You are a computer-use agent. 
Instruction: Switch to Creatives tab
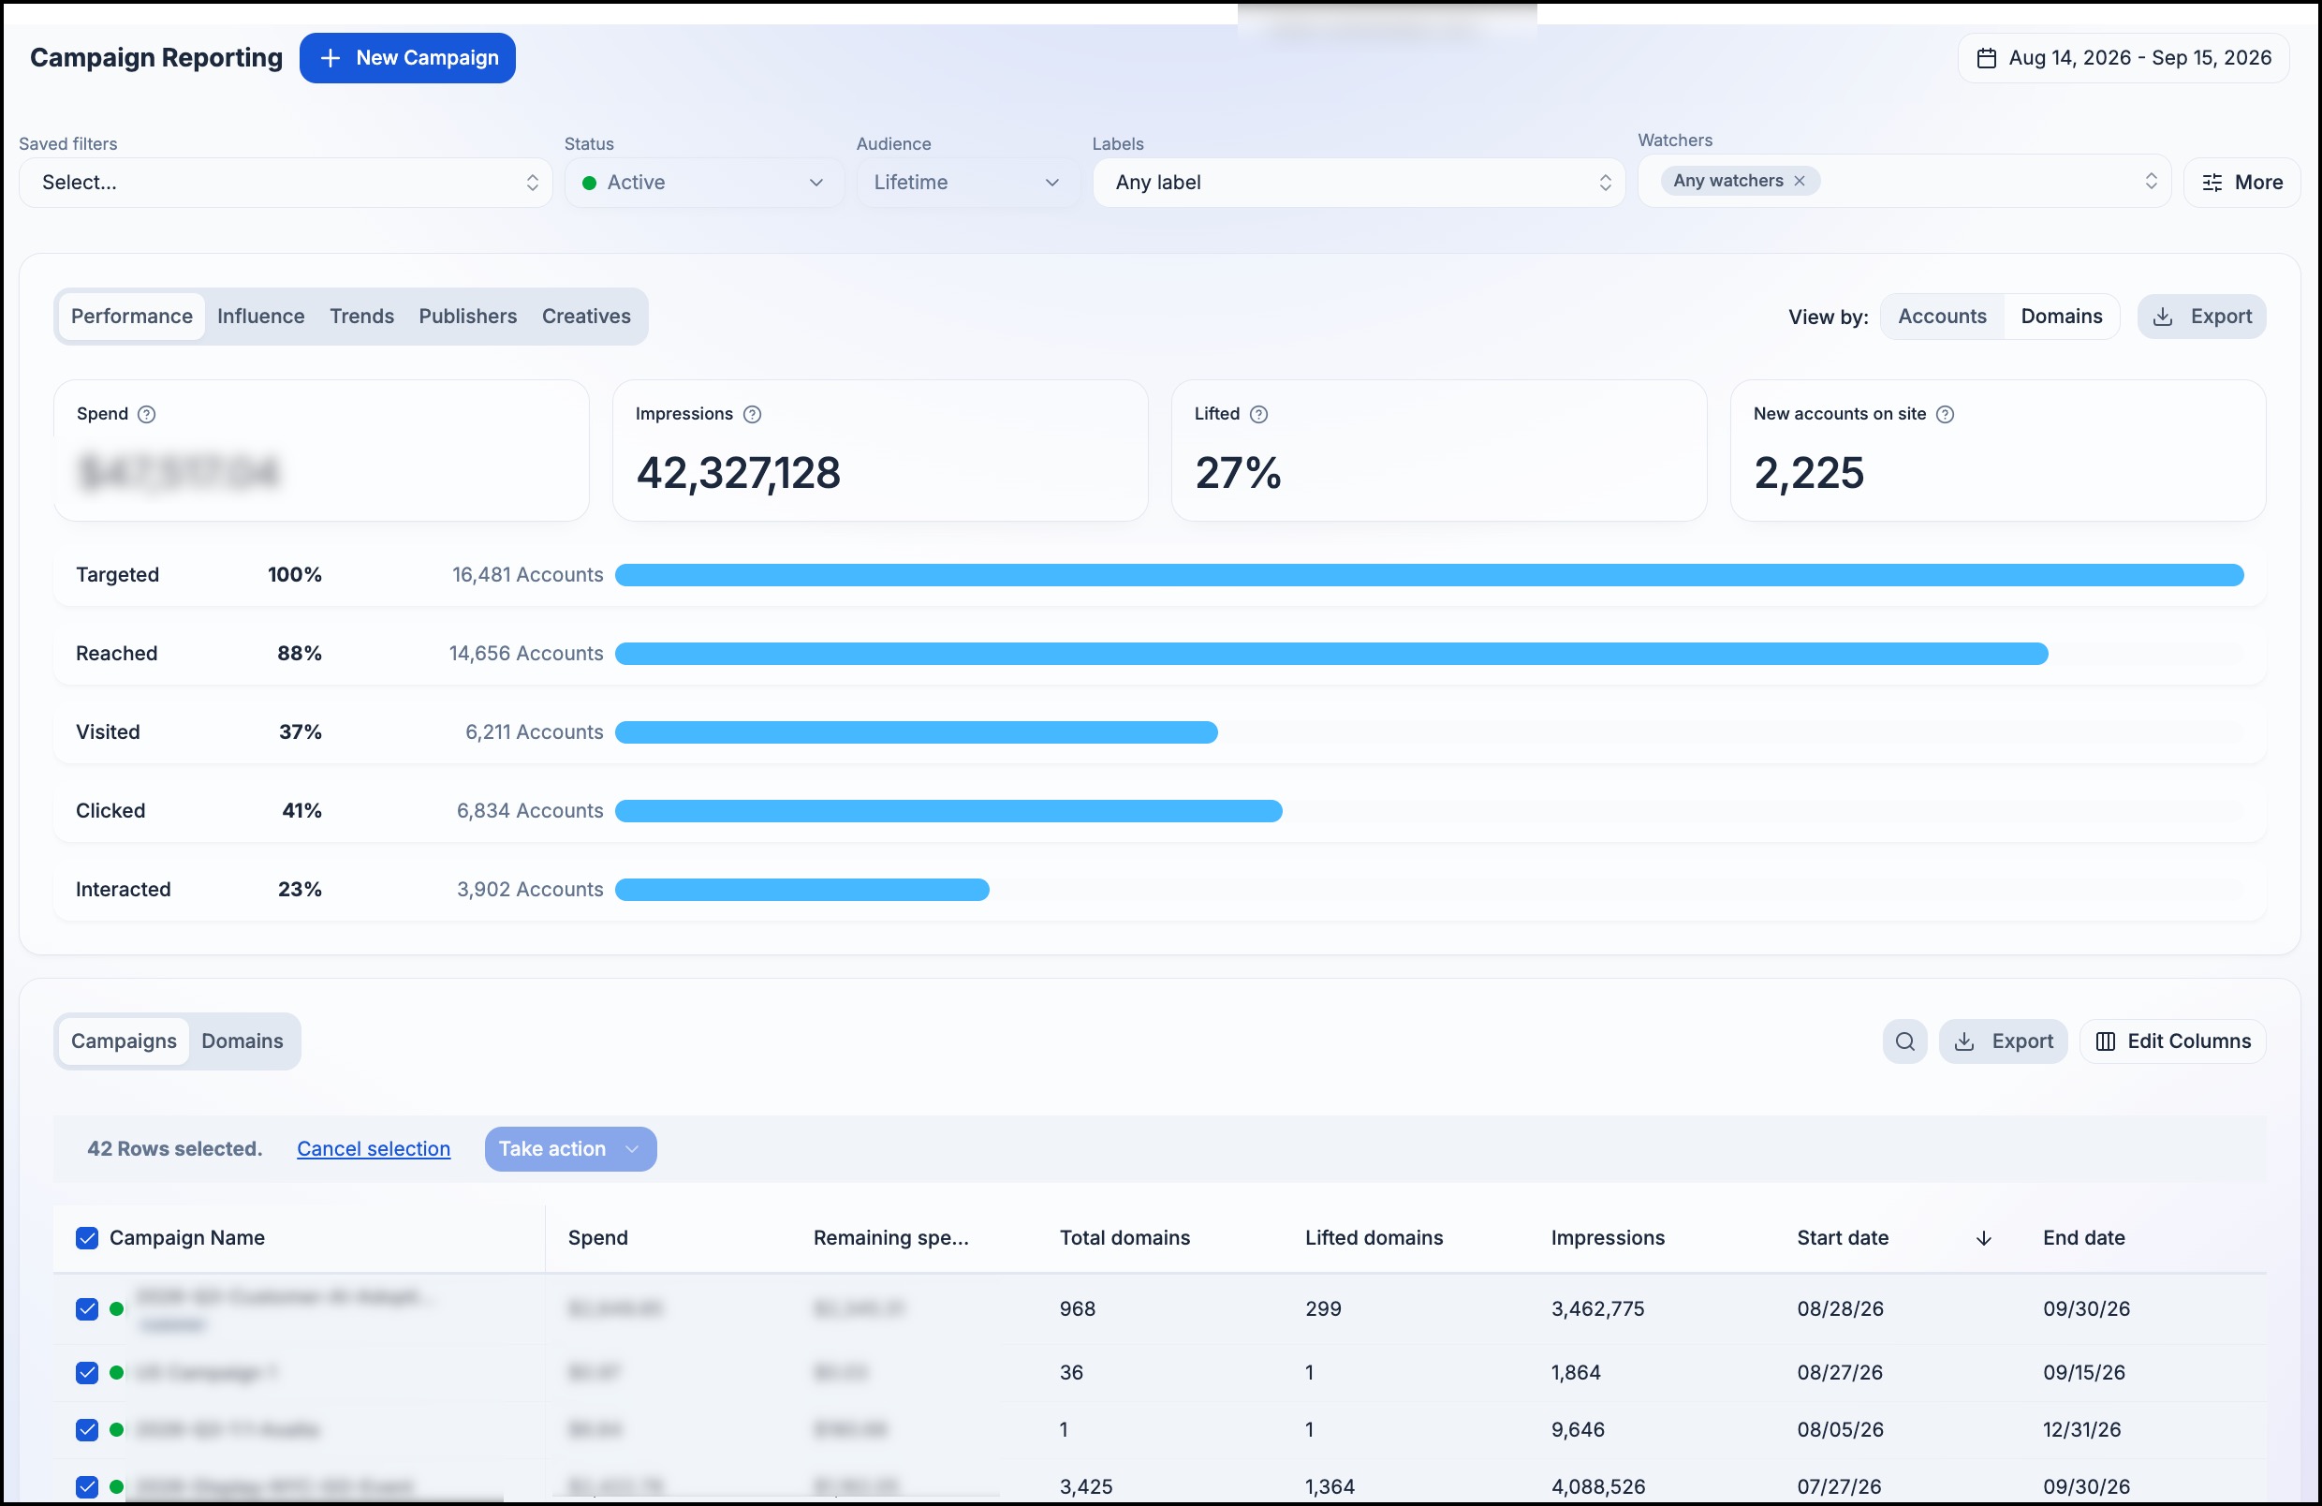(585, 317)
